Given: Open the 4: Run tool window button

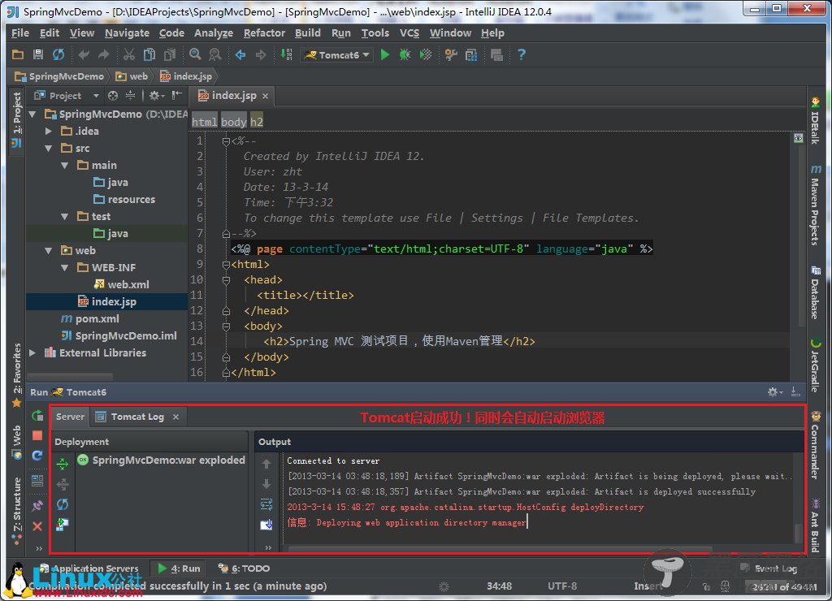Looking at the screenshot, I should click(x=180, y=569).
